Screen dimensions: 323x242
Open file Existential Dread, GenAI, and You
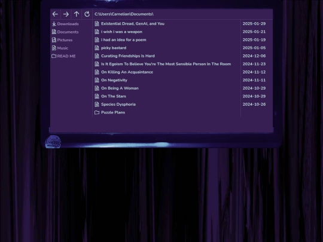133,24
